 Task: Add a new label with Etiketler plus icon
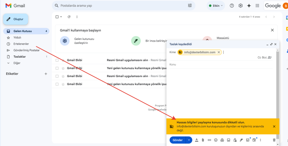[x=46, y=74]
